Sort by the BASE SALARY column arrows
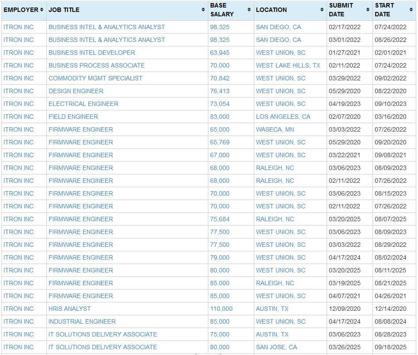The width and height of the screenshot is (418, 355). pos(249,10)
